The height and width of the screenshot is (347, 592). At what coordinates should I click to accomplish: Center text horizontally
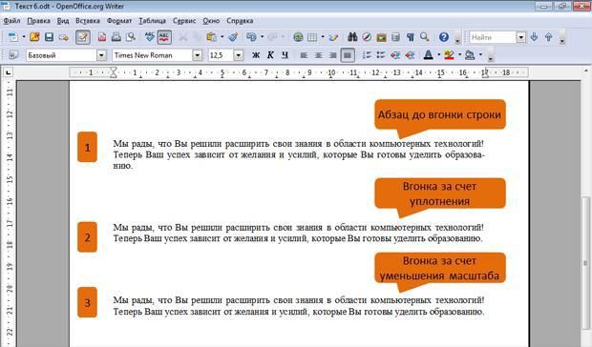318,55
